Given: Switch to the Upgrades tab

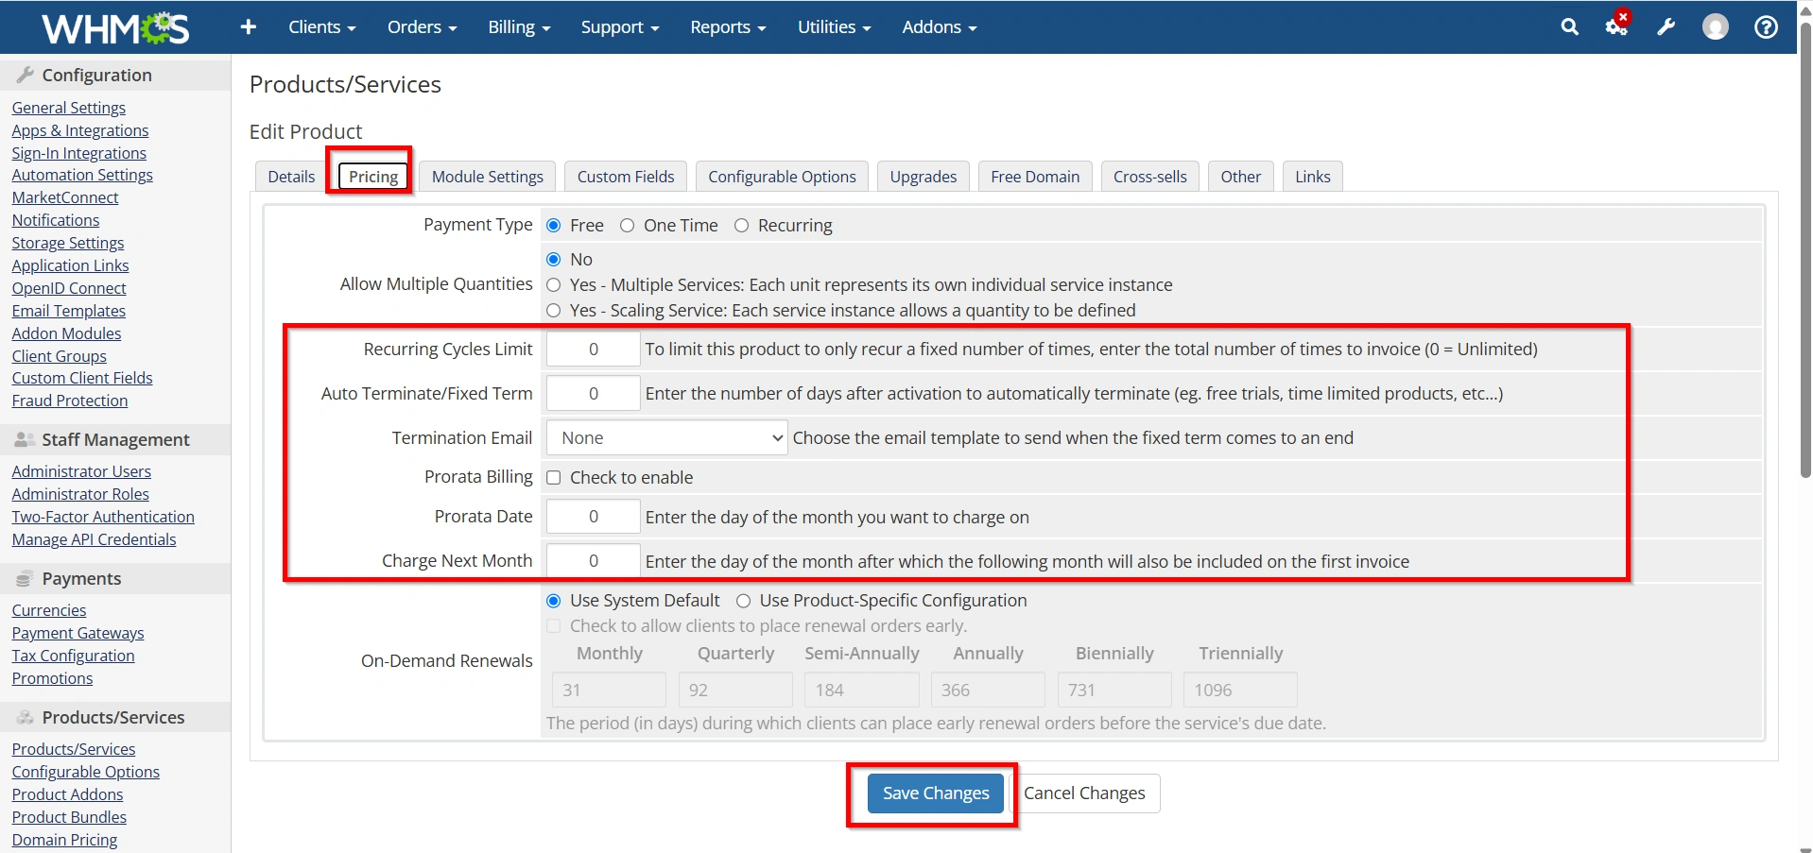Looking at the screenshot, I should click(x=924, y=177).
